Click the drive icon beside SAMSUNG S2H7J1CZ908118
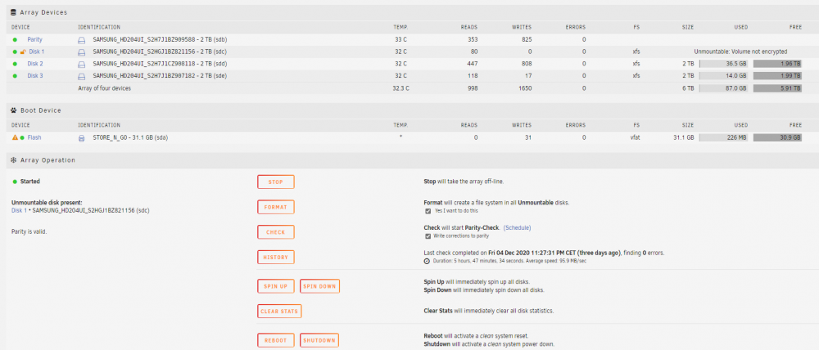The image size is (819, 350). (81, 64)
